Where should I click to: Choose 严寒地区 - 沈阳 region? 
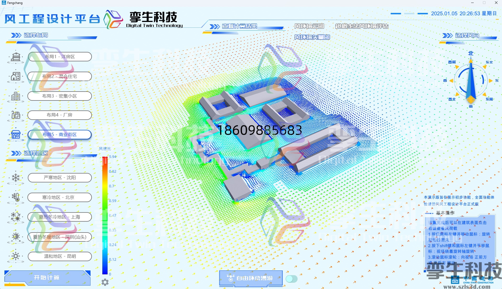[60, 178]
